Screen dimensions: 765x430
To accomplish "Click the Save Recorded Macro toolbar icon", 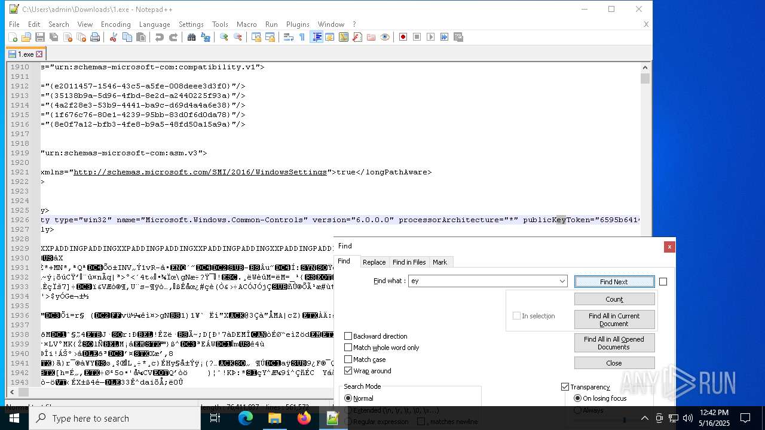I will (458, 37).
